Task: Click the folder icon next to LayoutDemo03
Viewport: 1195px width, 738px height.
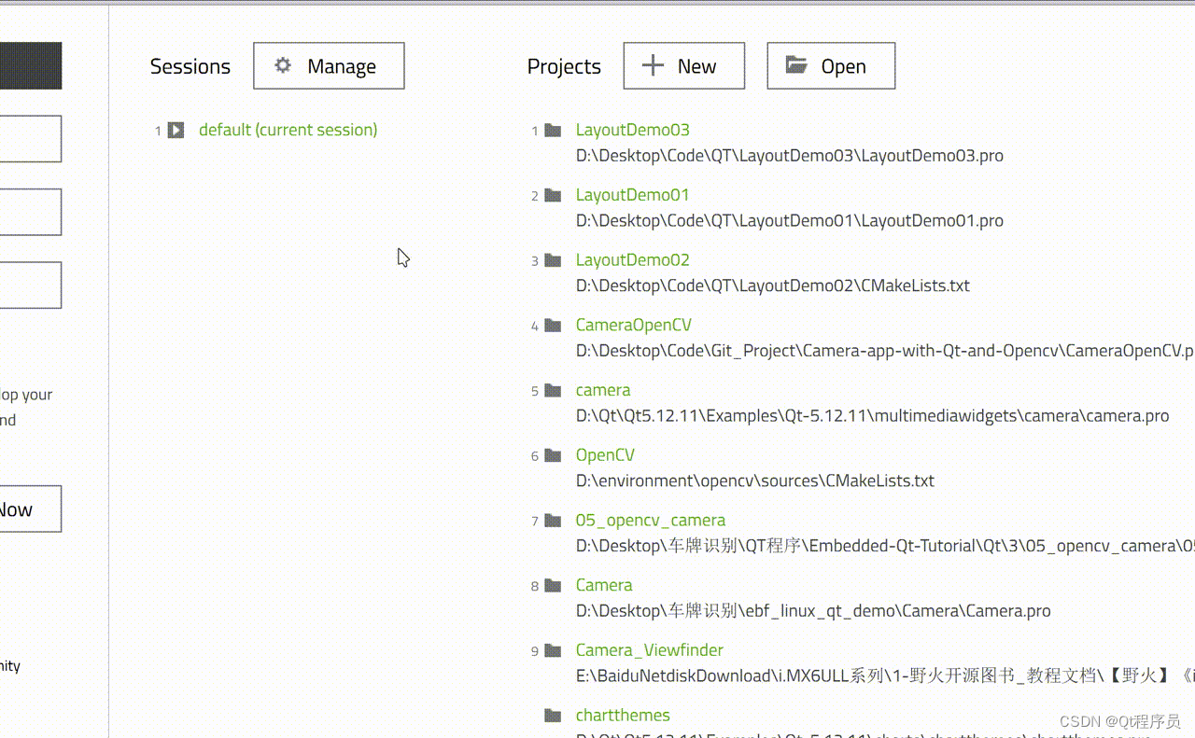Action: (552, 131)
